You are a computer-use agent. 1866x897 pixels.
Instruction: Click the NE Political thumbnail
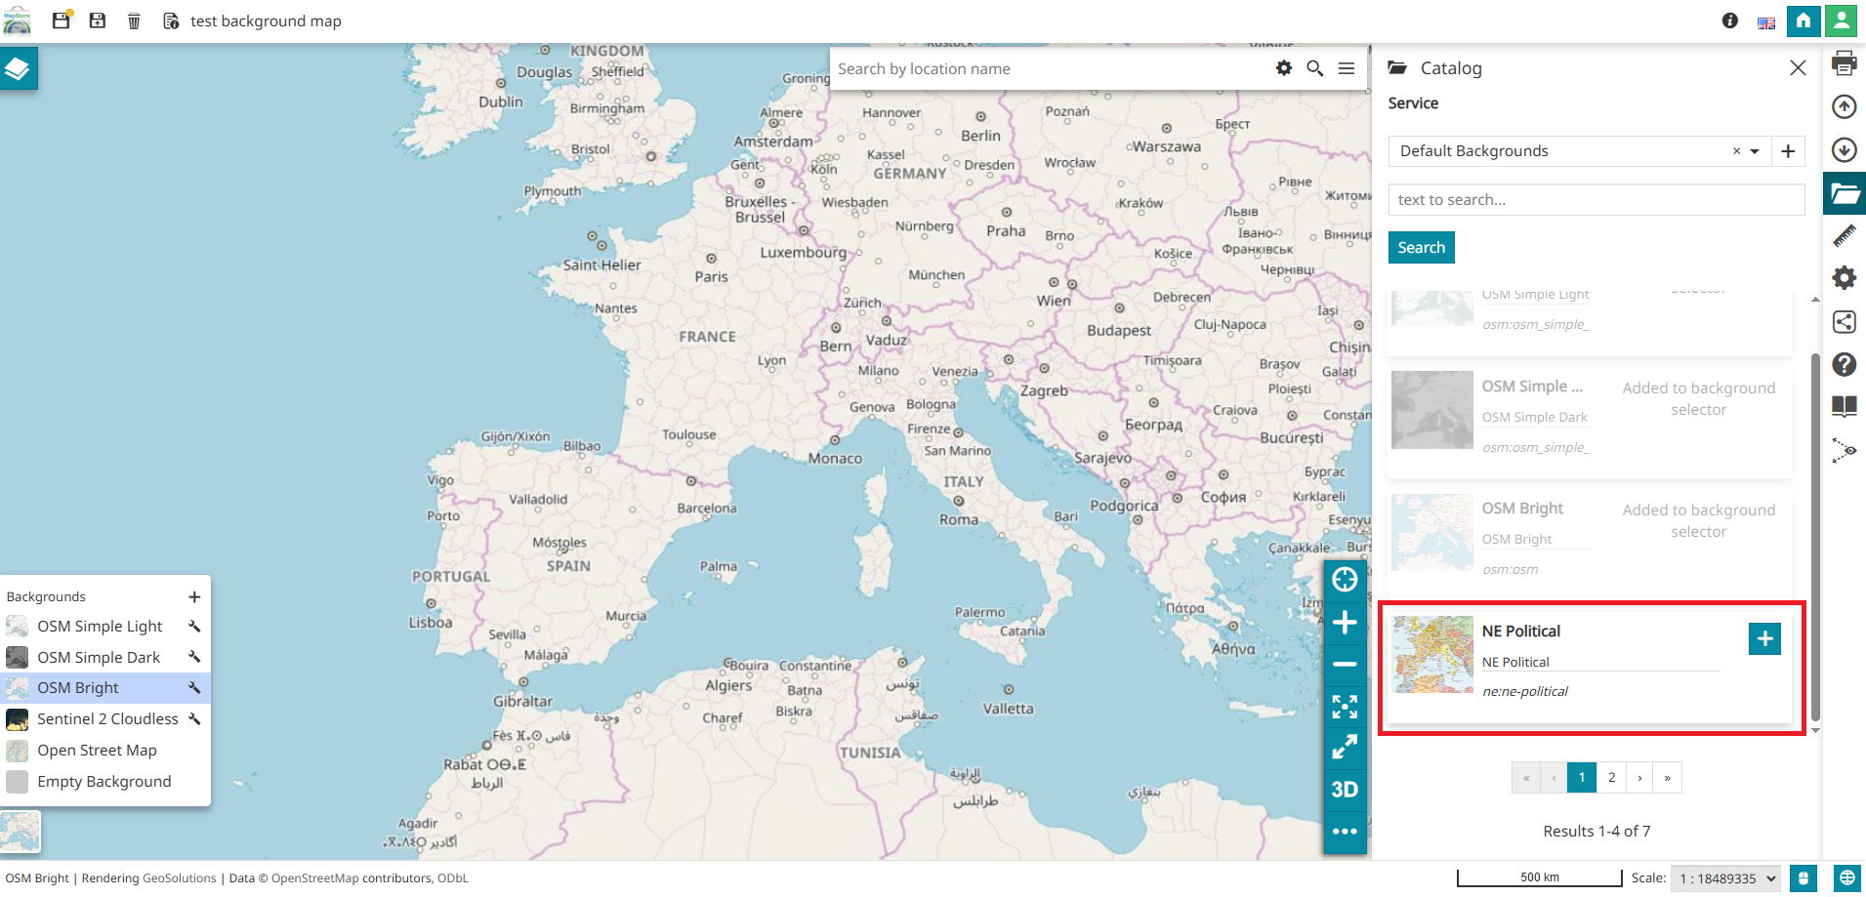point(1432,654)
